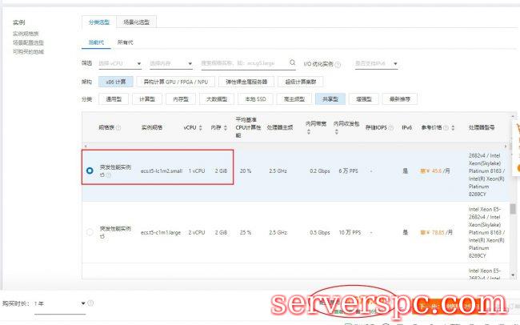Switch to the 场景化选型 tab
This screenshot has width=520, height=325.
coord(137,21)
